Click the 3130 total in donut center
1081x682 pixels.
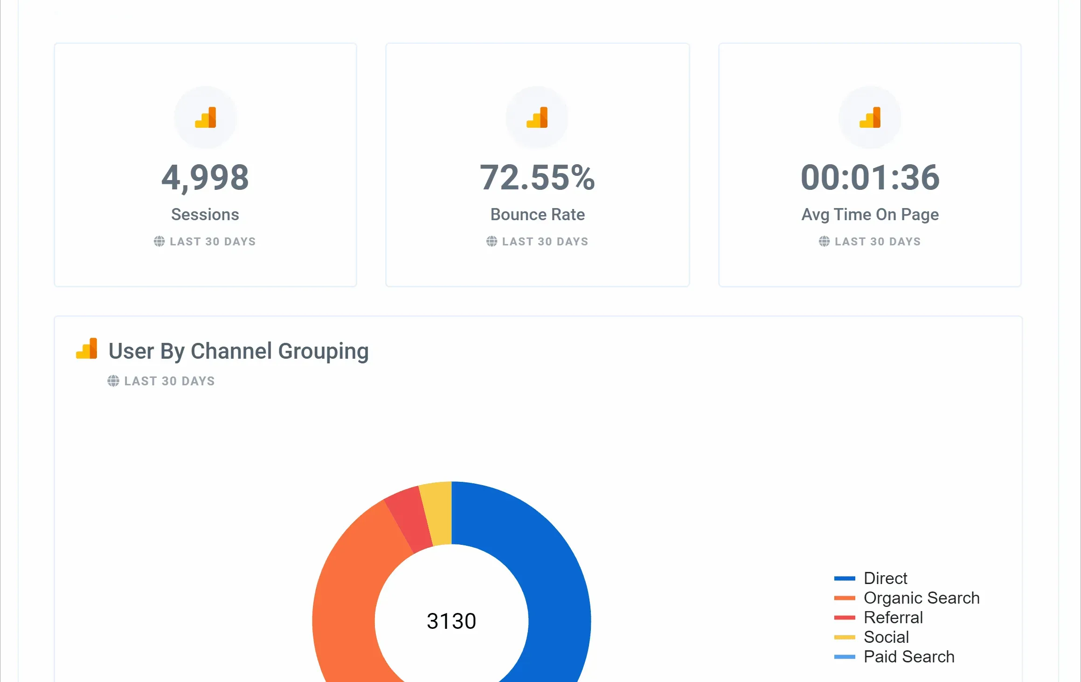coord(451,621)
